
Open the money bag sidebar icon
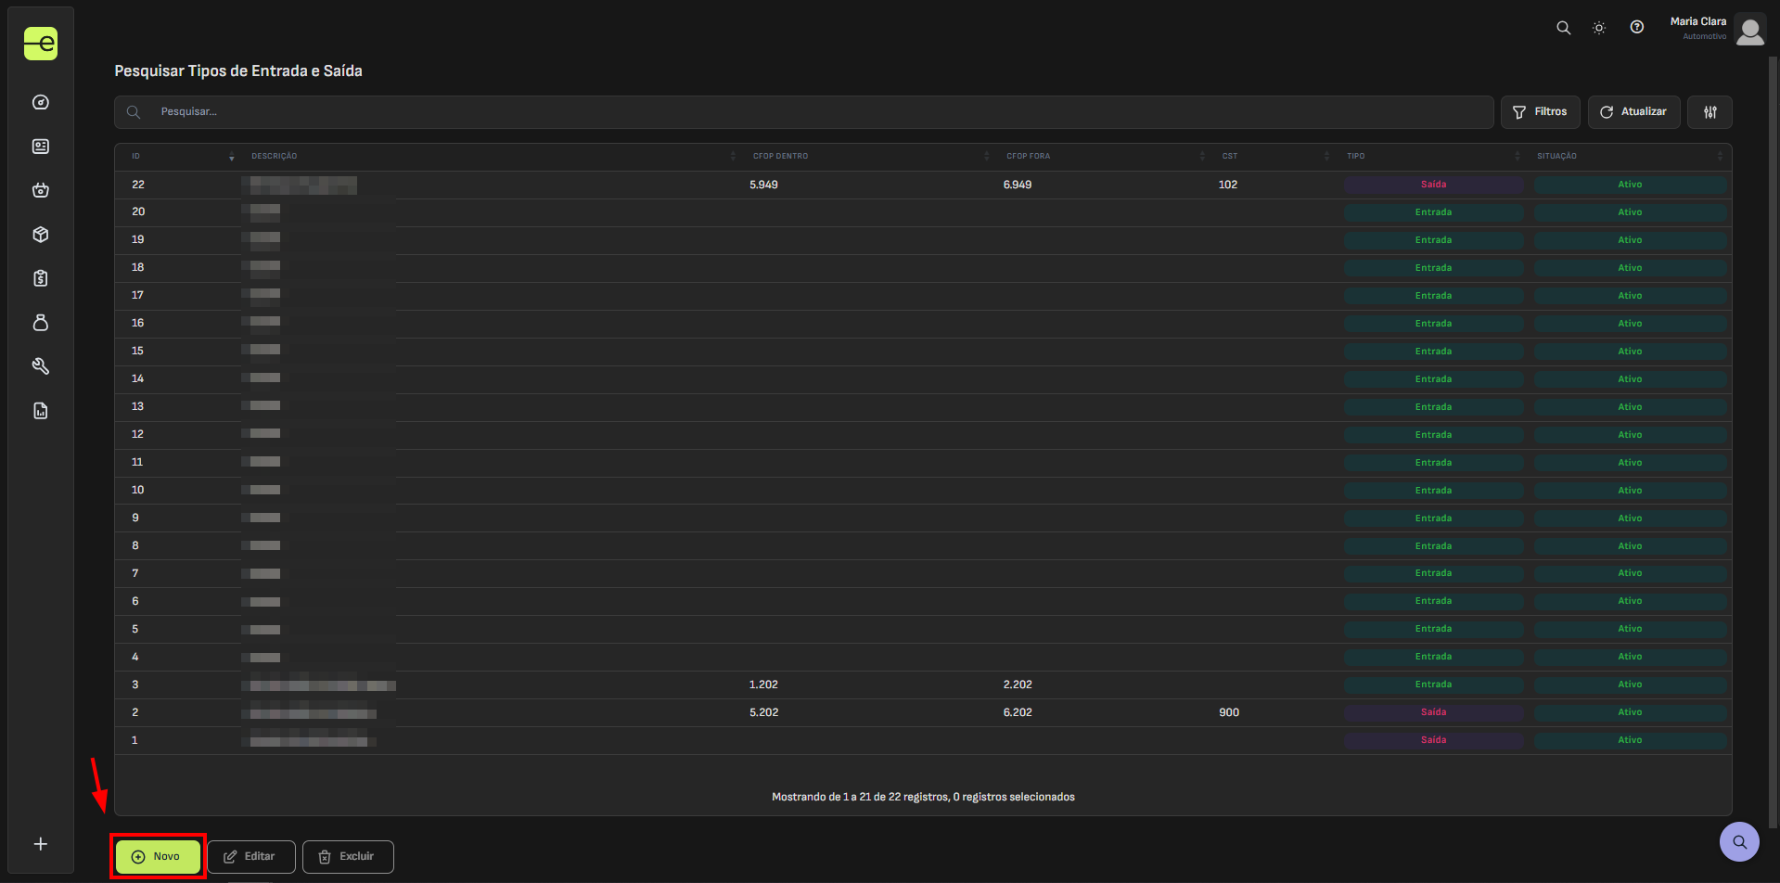(41, 323)
